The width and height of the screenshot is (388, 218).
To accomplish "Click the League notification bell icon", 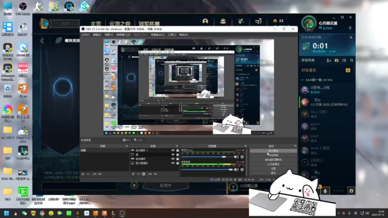I will 350,28.
